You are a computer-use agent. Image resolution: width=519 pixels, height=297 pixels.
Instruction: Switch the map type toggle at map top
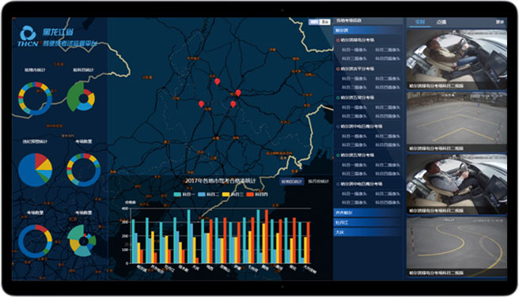(320, 22)
